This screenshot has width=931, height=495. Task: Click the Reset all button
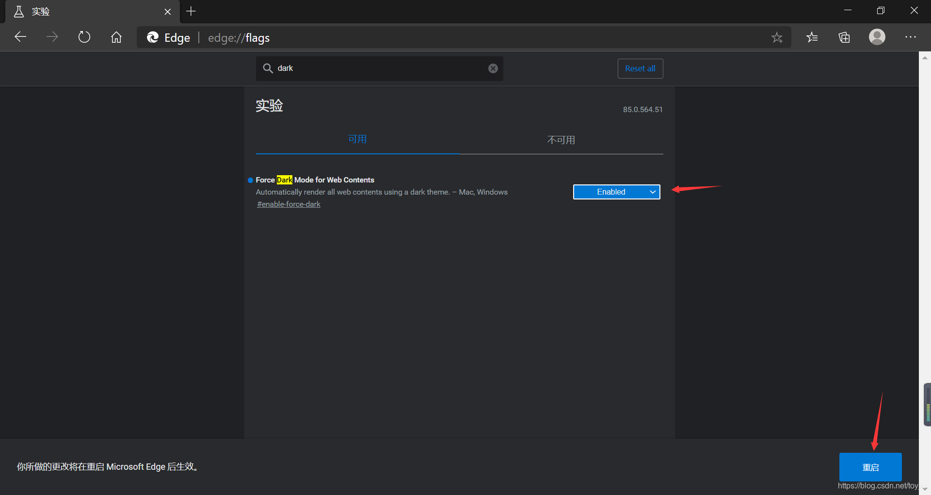640,68
